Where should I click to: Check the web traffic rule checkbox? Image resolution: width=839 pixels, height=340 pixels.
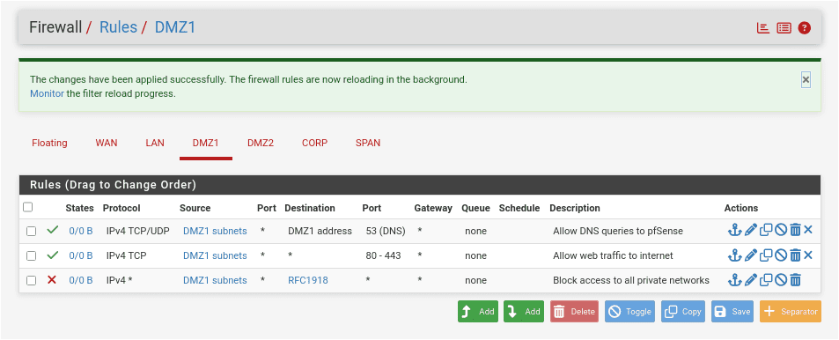(x=31, y=256)
